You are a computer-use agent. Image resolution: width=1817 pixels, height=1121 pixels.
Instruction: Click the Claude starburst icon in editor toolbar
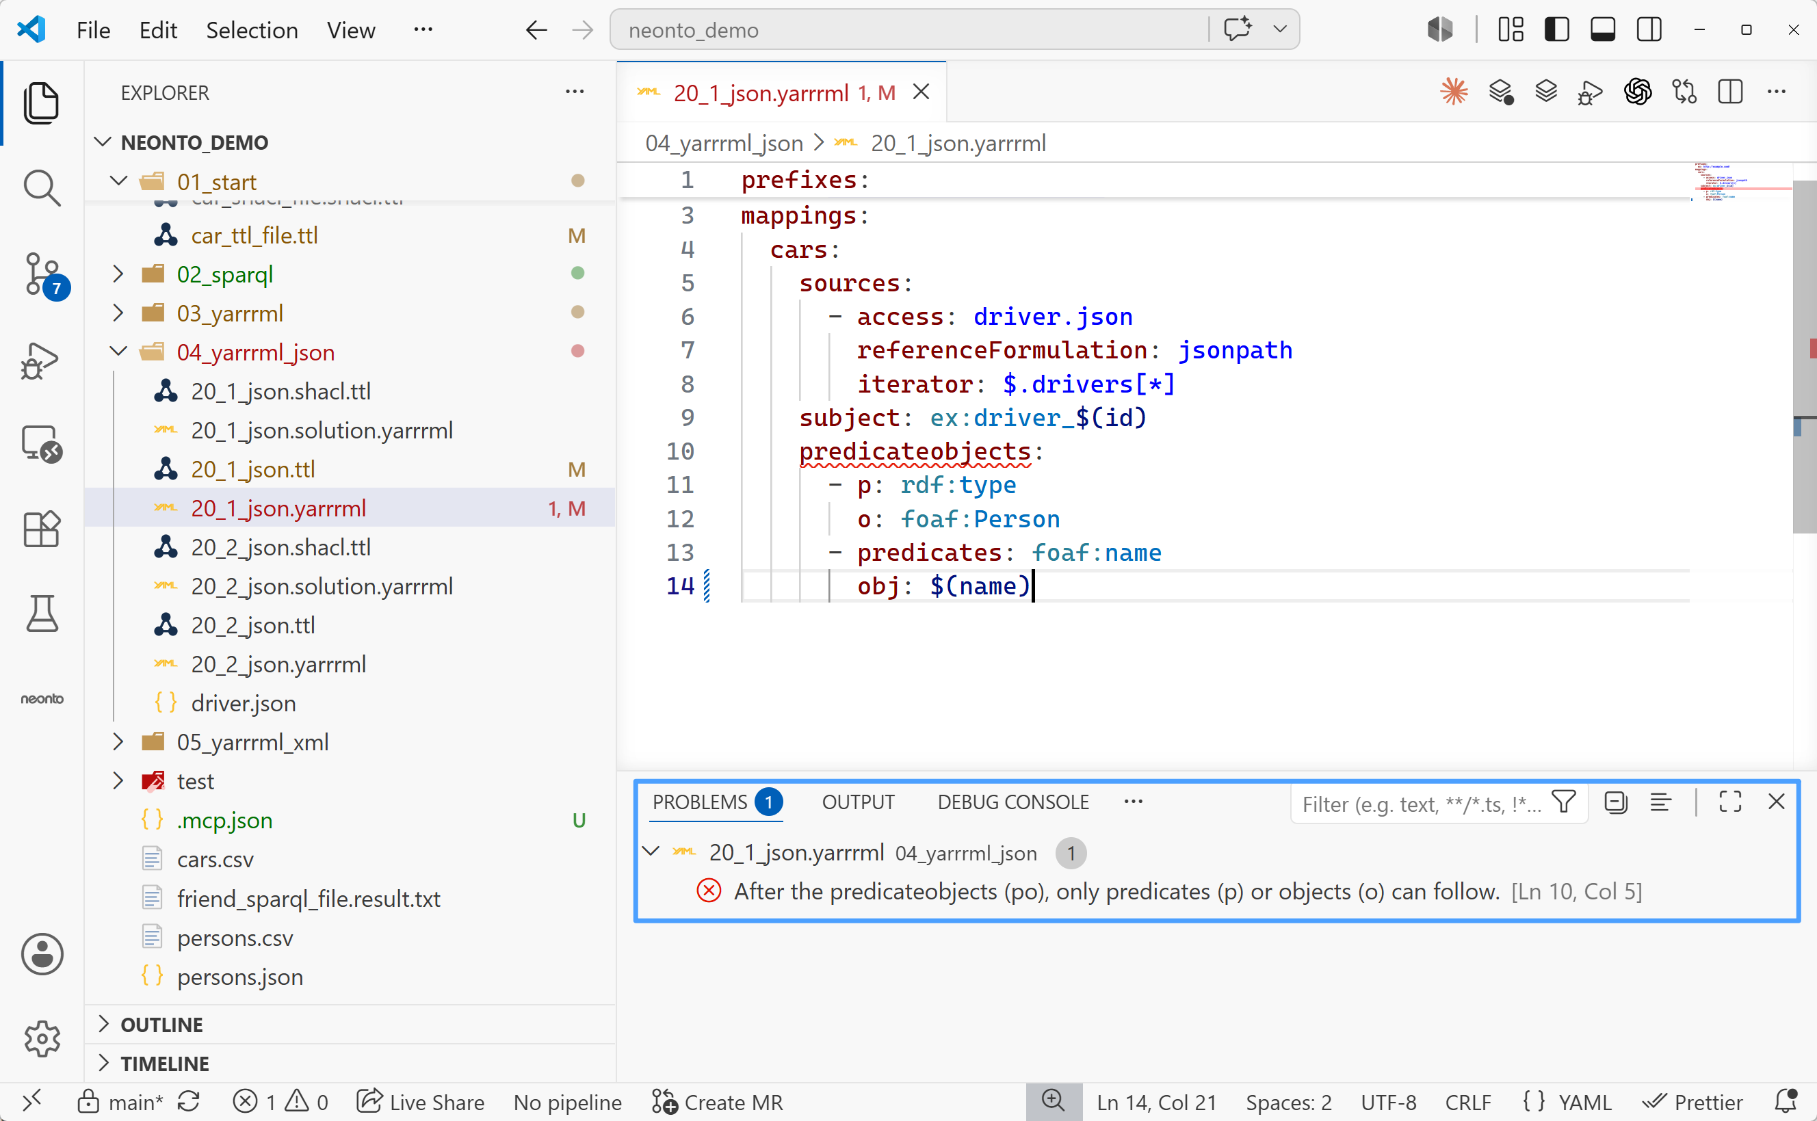coord(1454,92)
